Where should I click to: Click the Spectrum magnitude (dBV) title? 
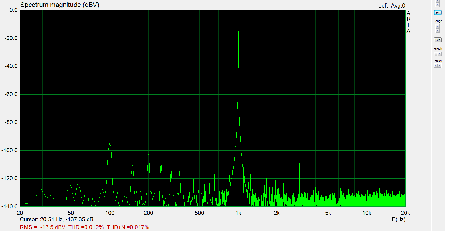point(60,5)
